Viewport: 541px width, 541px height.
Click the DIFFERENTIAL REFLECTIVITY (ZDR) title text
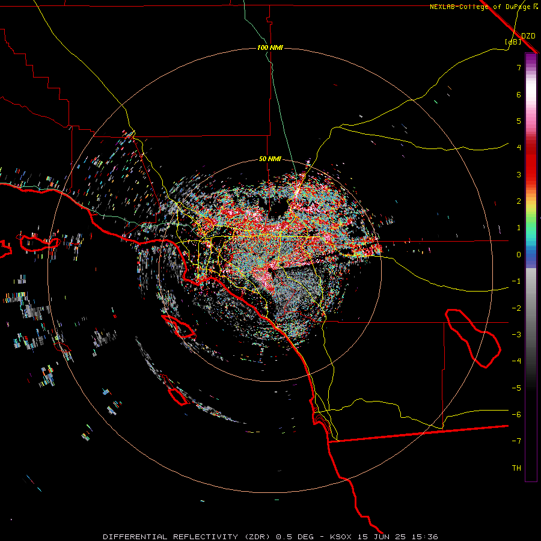(x=186, y=537)
